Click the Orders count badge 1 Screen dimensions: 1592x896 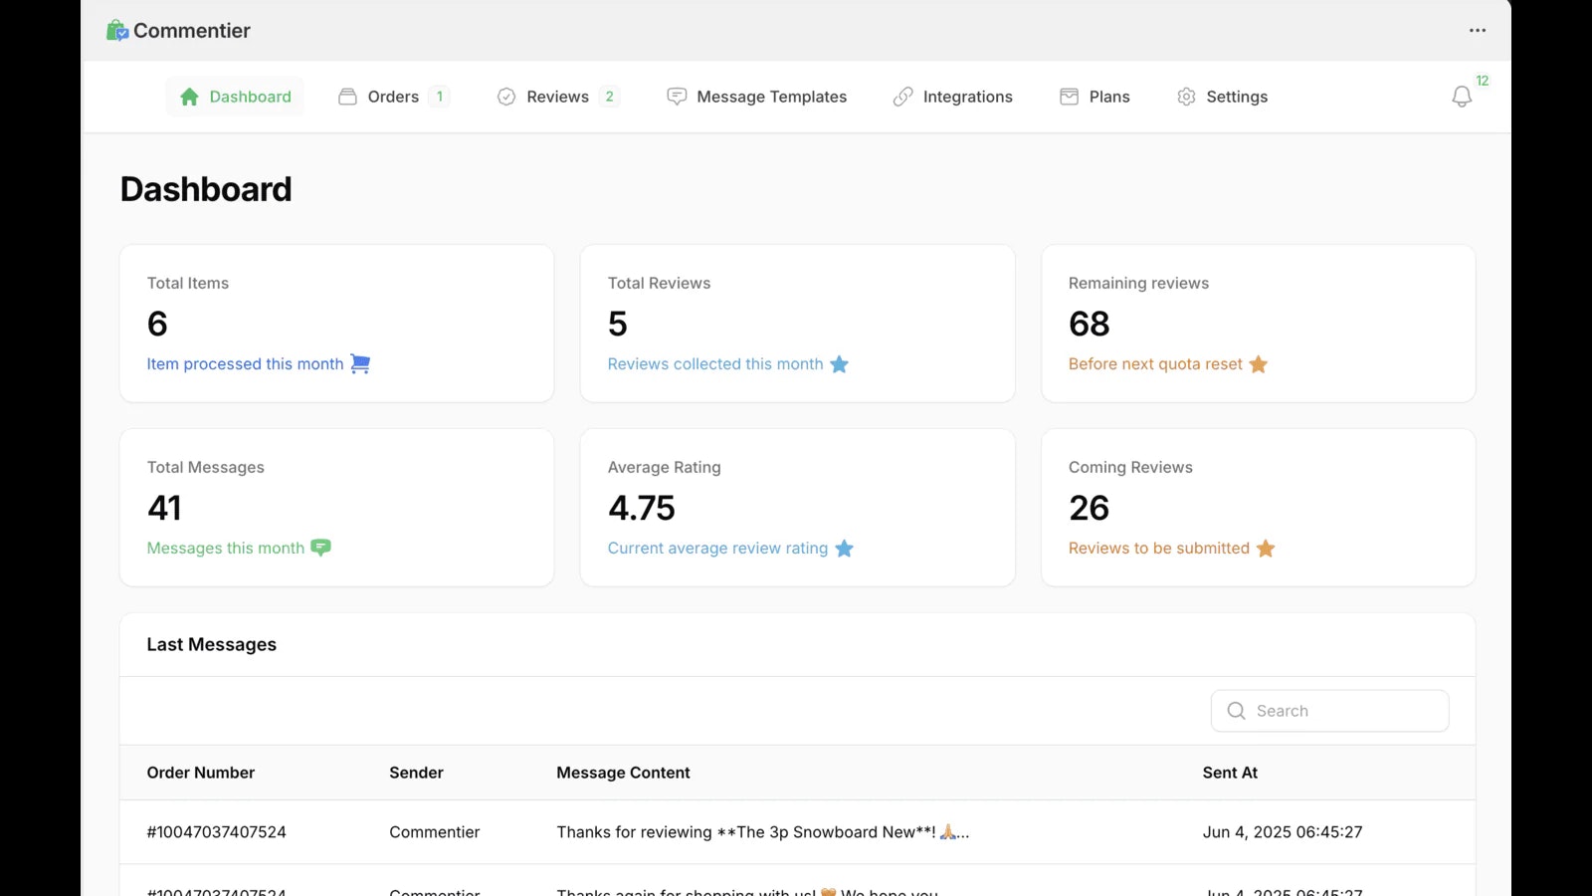440,97
